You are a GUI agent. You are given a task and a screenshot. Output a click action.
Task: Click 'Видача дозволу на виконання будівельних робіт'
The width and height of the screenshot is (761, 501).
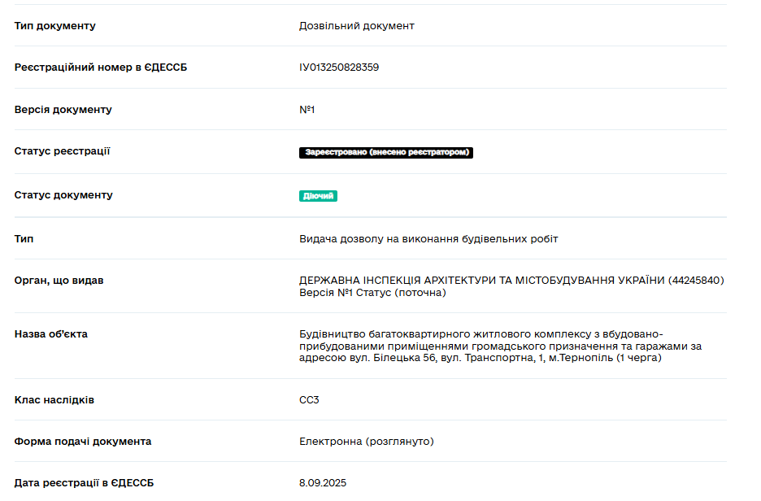pyautogui.click(x=428, y=239)
